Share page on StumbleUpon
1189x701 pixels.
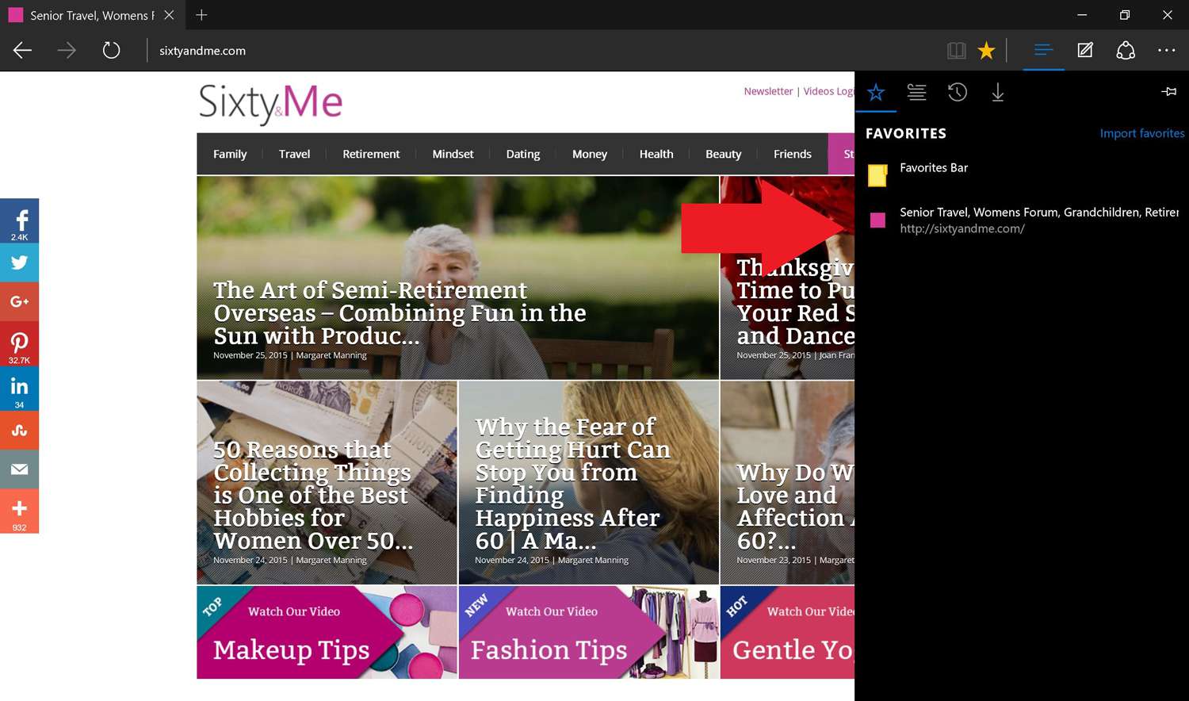(x=19, y=431)
